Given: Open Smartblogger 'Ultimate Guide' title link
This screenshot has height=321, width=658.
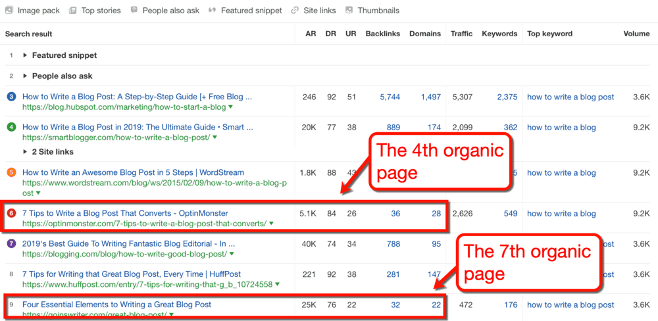Looking at the screenshot, I should (138, 128).
